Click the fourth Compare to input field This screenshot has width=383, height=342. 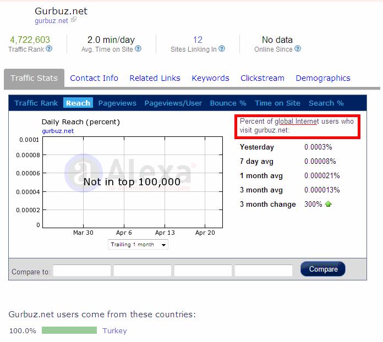(264, 271)
